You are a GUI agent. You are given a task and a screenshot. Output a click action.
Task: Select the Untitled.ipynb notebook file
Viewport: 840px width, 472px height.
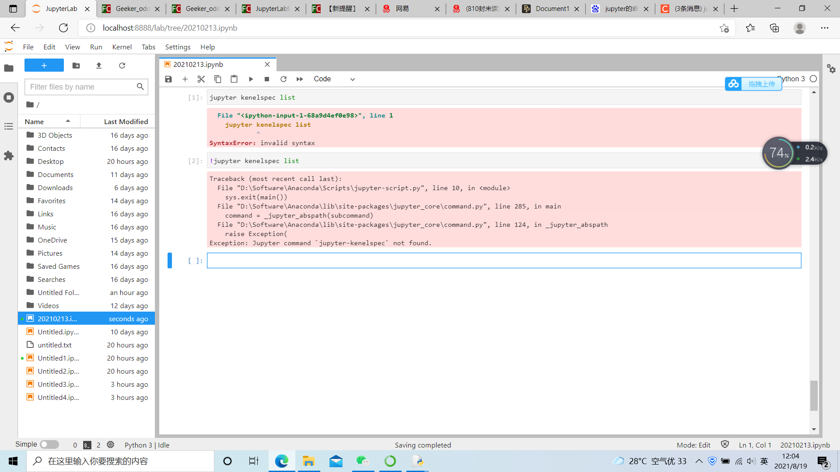coord(86,332)
